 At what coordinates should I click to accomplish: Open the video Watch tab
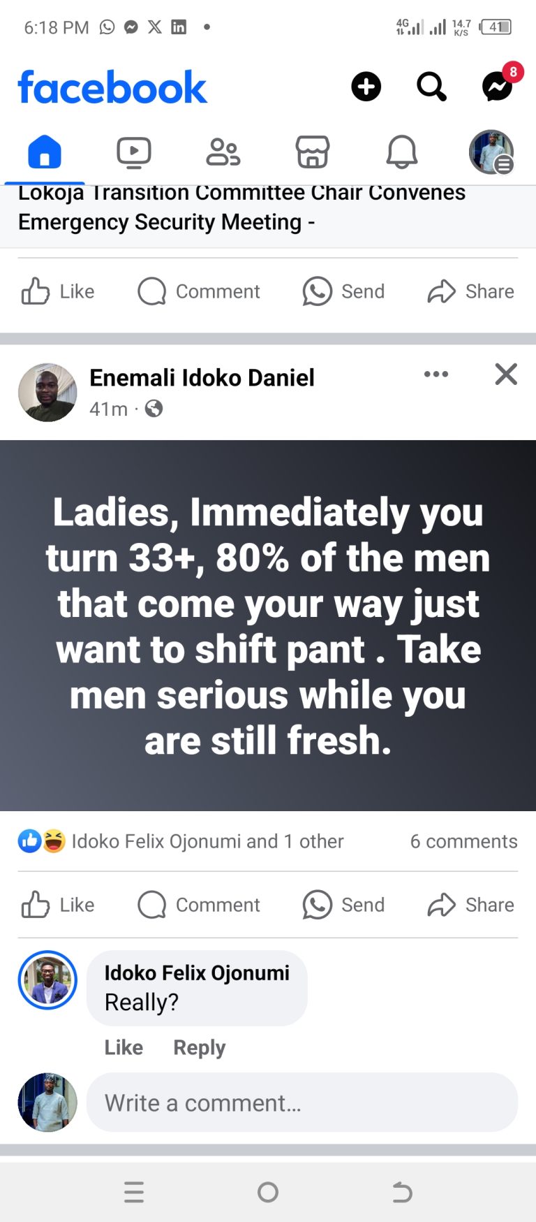[x=133, y=152]
